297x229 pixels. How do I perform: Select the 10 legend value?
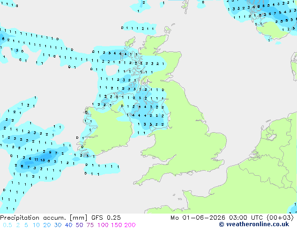click(x=36, y=225)
